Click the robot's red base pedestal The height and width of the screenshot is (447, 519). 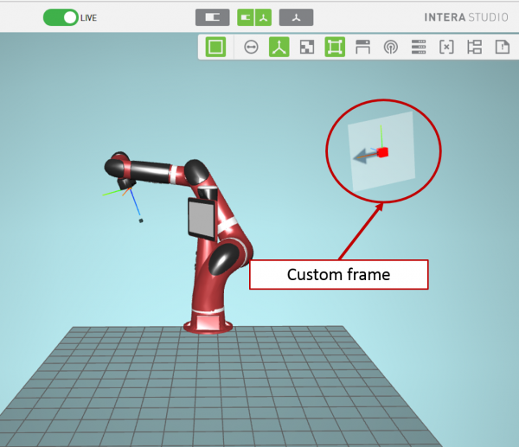click(x=208, y=323)
